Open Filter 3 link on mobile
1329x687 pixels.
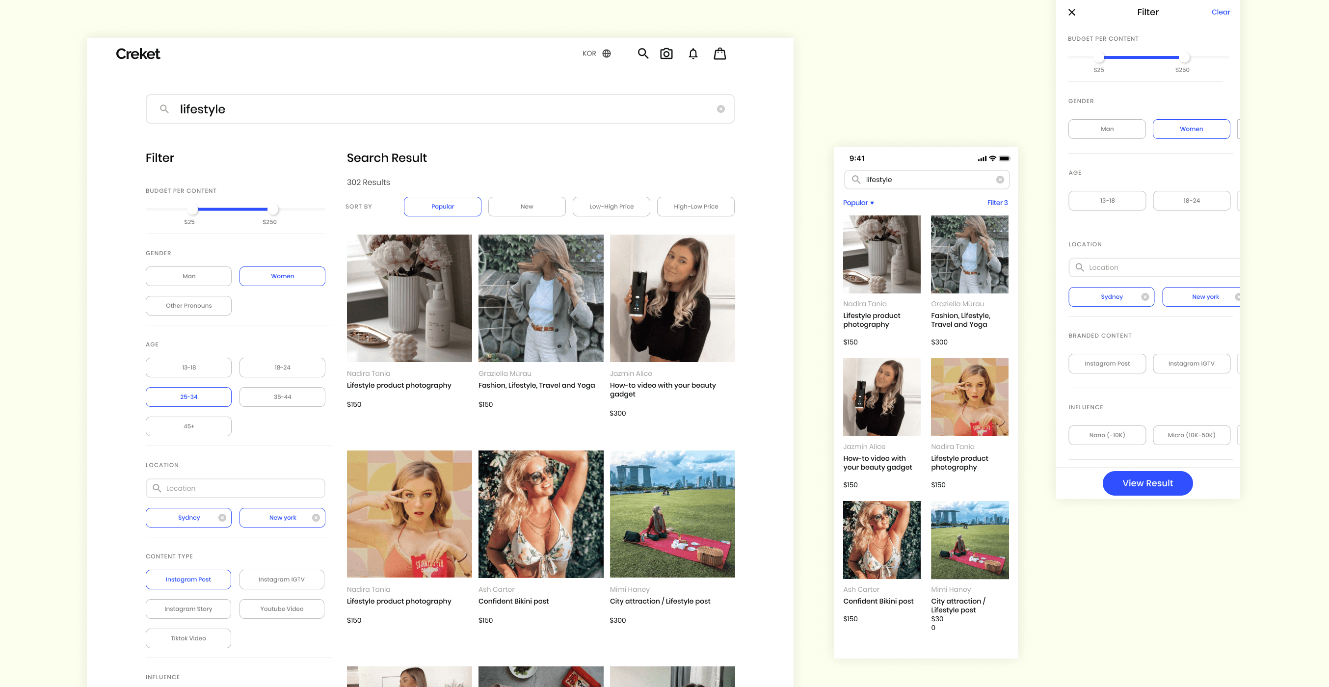point(997,203)
